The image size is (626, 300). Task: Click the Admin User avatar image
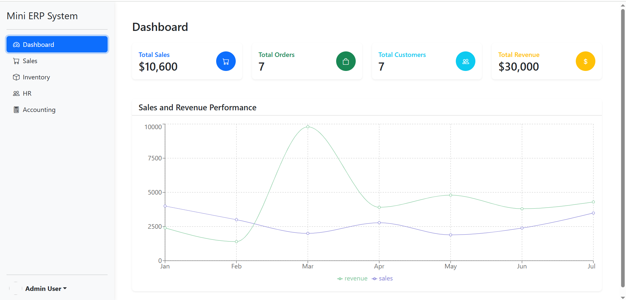(x=16, y=288)
